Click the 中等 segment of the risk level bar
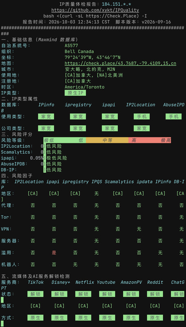 pos(107,140)
